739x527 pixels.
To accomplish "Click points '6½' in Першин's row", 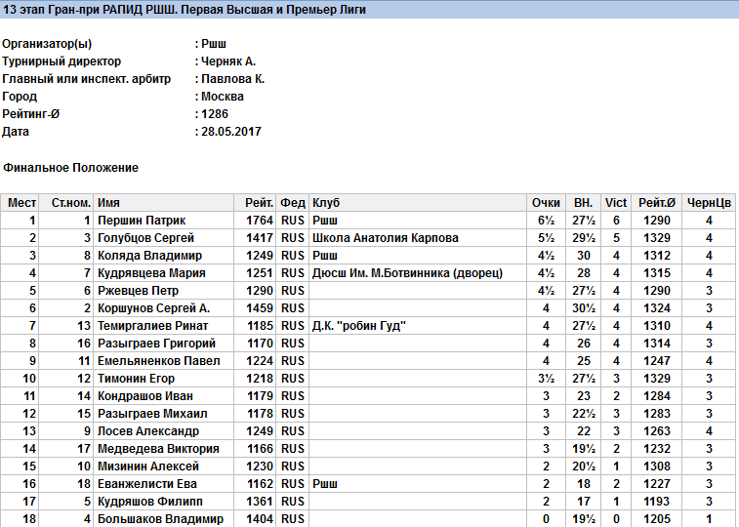I will (x=546, y=220).
